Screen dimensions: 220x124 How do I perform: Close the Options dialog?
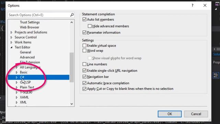point(205,6)
